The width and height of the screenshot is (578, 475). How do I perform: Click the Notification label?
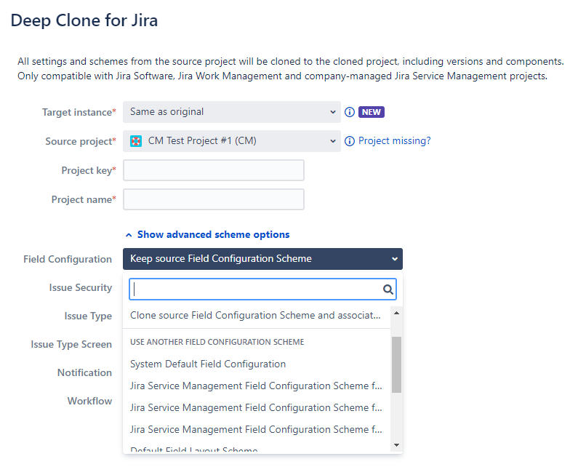(x=84, y=373)
